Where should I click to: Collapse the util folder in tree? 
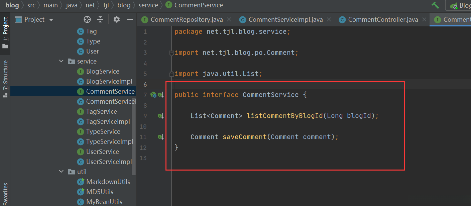pyautogui.click(x=62, y=172)
